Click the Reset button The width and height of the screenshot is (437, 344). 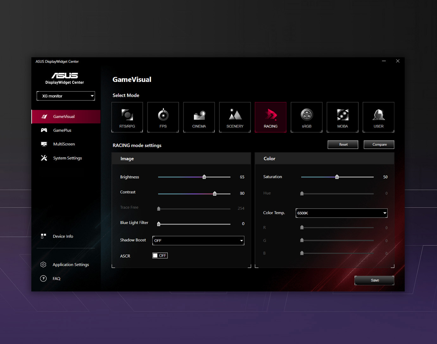tap(343, 145)
